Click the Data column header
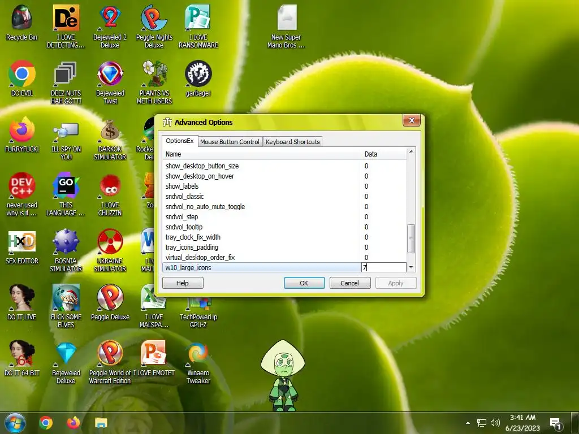The height and width of the screenshot is (434, 579). point(384,154)
